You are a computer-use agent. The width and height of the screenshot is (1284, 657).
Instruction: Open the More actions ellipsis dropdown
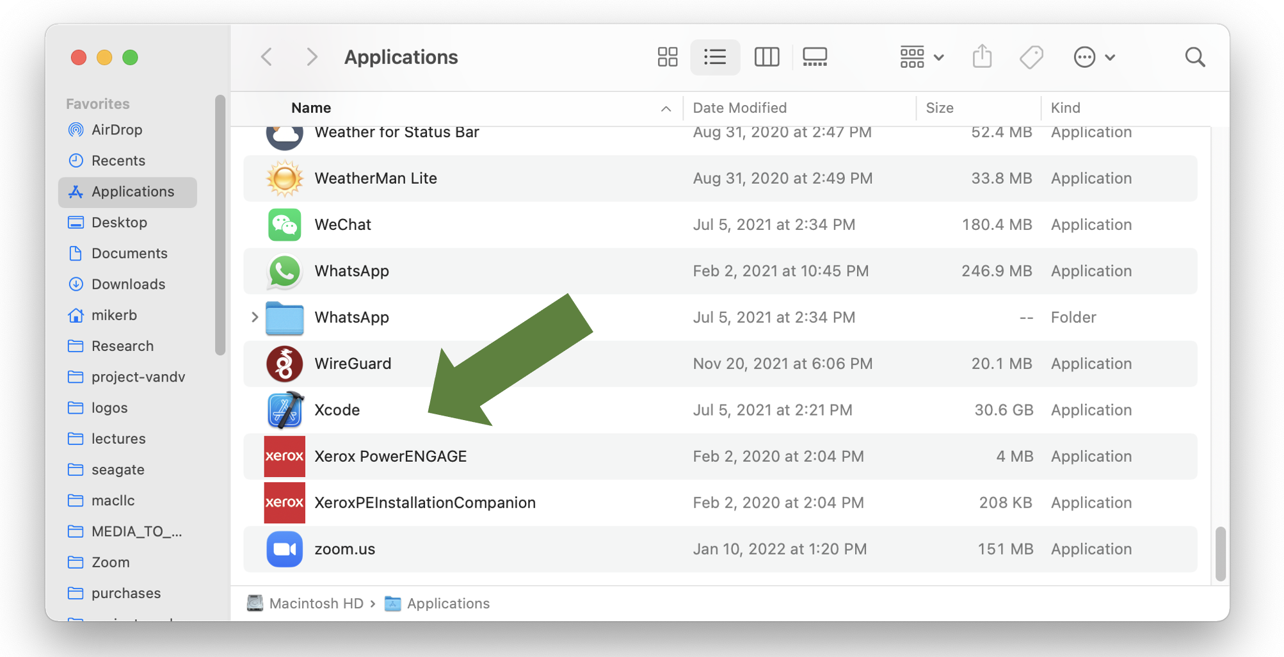pos(1094,57)
